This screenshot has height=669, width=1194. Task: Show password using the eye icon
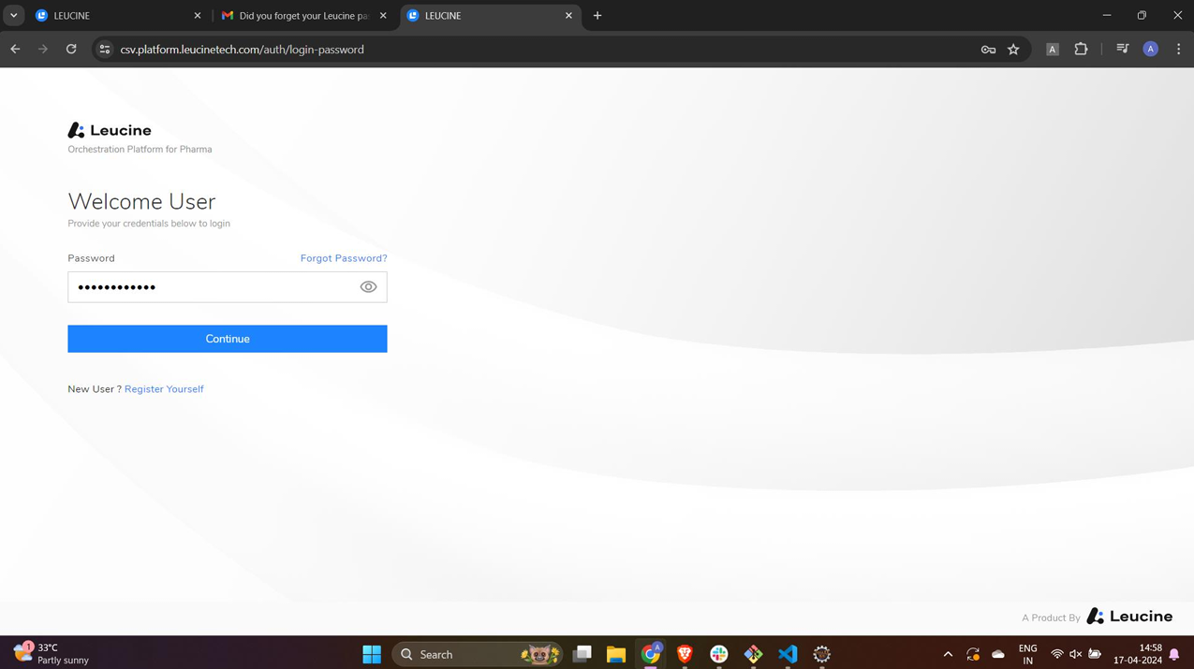[368, 287]
